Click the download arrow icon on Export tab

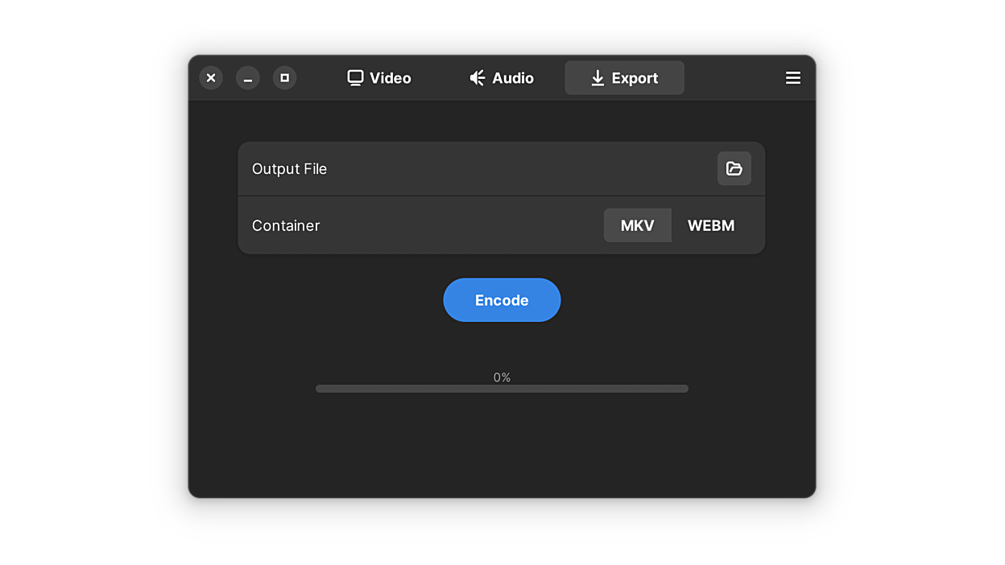(x=598, y=77)
